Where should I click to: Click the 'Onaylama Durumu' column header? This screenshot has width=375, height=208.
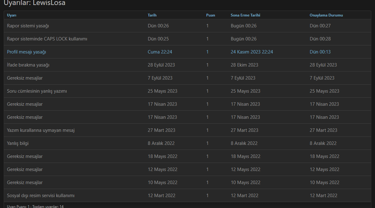(x=326, y=15)
